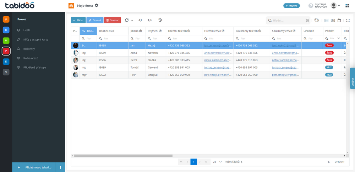Viewport: 355px width, 172px height.
Task: Select the green M application in sidebar
Action: [x=6, y=41]
